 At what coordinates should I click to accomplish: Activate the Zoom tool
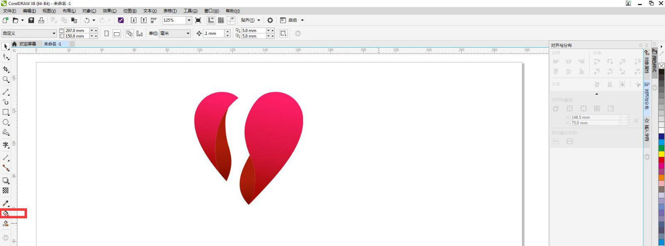[x=6, y=79]
